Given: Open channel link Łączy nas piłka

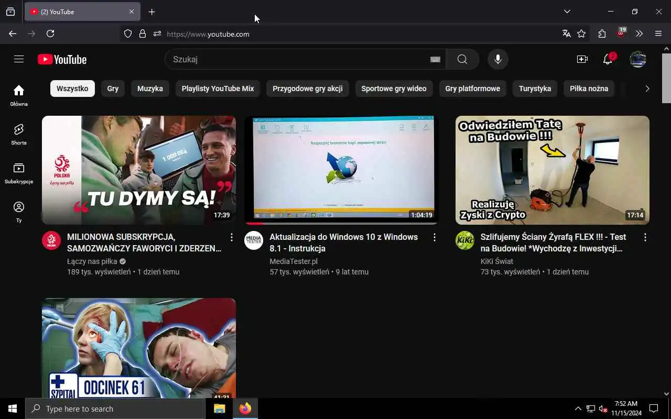Looking at the screenshot, I should [x=92, y=261].
